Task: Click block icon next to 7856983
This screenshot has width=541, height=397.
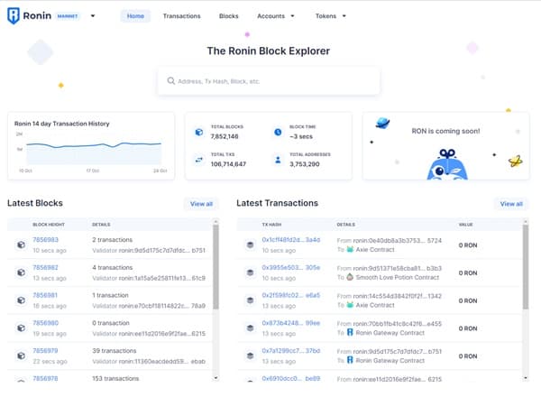Action: [x=20, y=245]
